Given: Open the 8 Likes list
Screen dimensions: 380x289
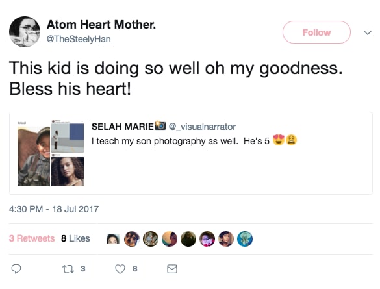Looking at the screenshot, I should coord(75,238).
